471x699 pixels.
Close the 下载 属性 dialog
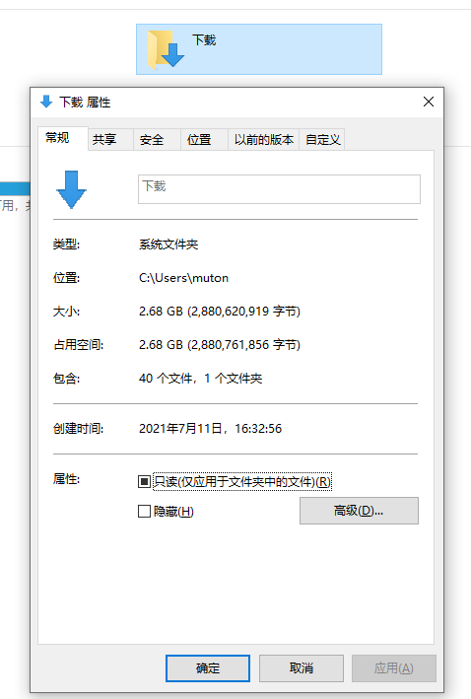pos(429,102)
